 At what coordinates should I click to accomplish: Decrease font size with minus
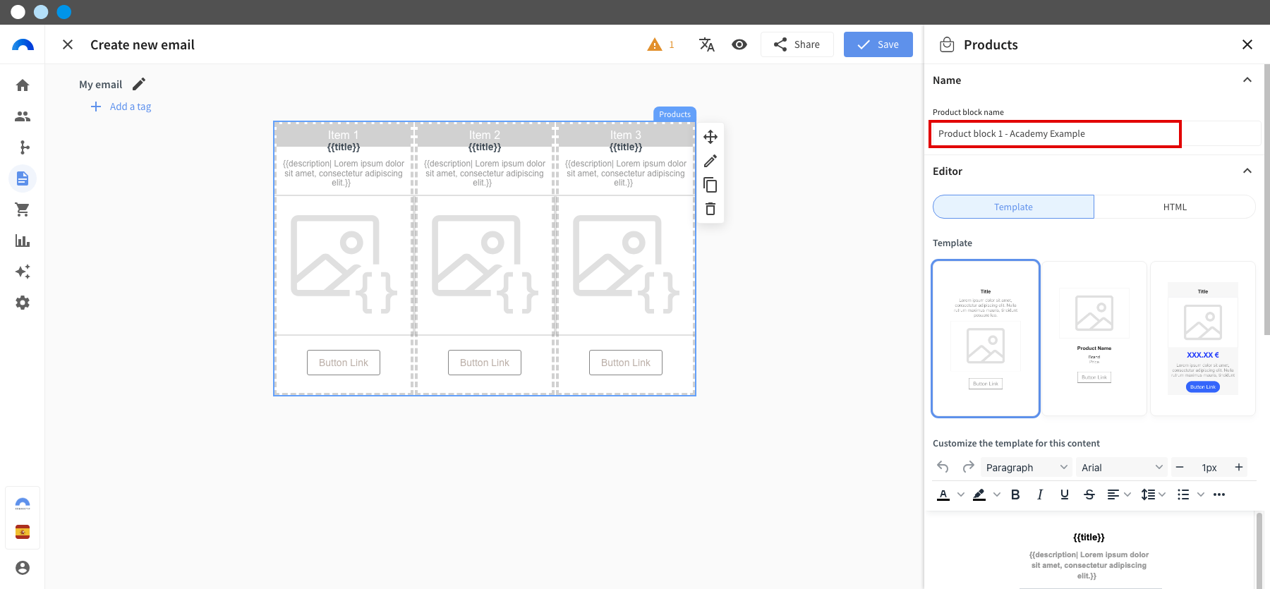(x=1180, y=467)
